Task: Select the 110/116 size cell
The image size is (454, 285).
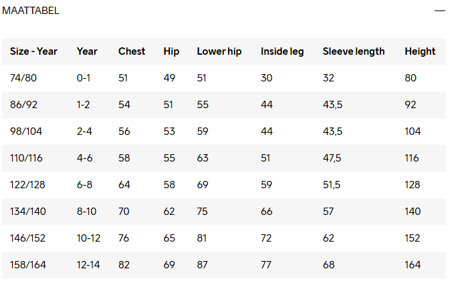Action: [26, 158]
